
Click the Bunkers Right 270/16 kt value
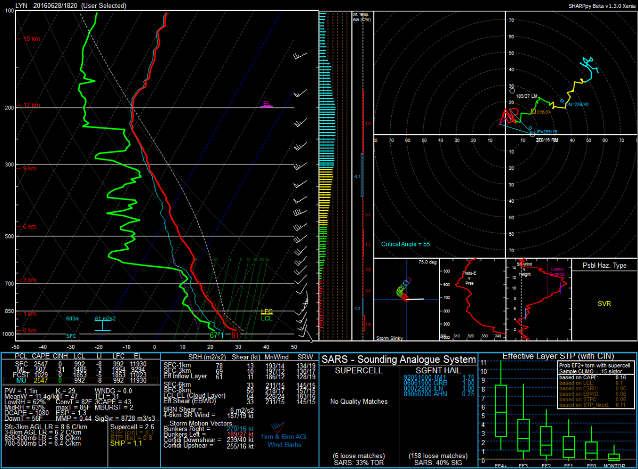point(241,429)
